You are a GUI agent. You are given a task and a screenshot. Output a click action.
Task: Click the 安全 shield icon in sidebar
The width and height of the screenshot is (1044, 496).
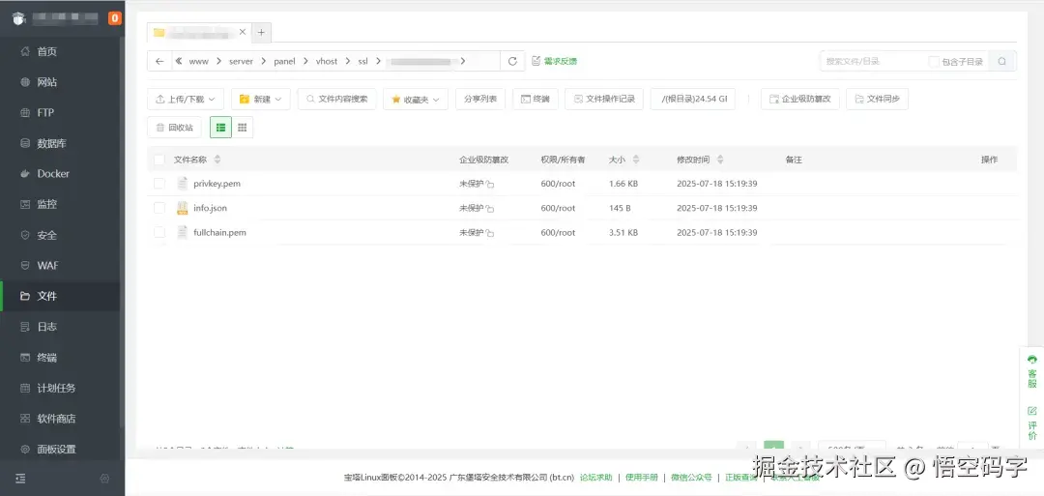tap(25, 235)
